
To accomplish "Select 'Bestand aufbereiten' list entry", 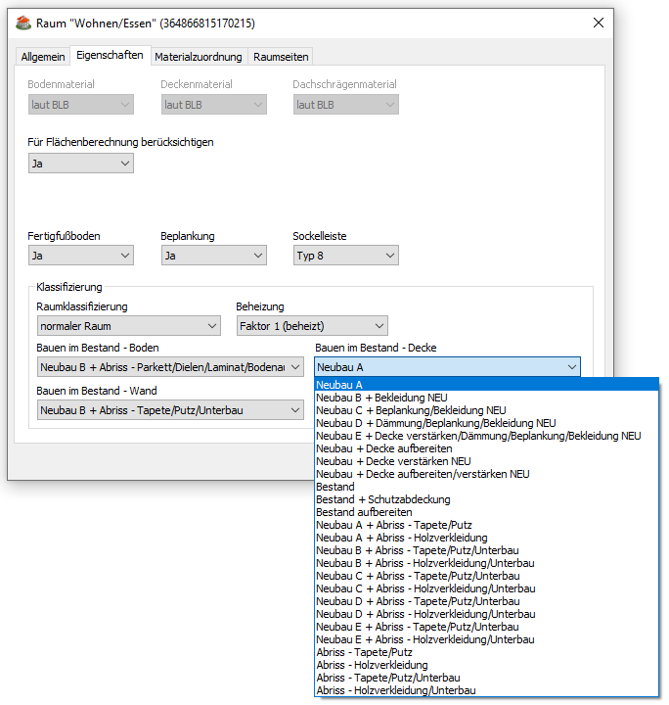I will click(x=364, y=512).
